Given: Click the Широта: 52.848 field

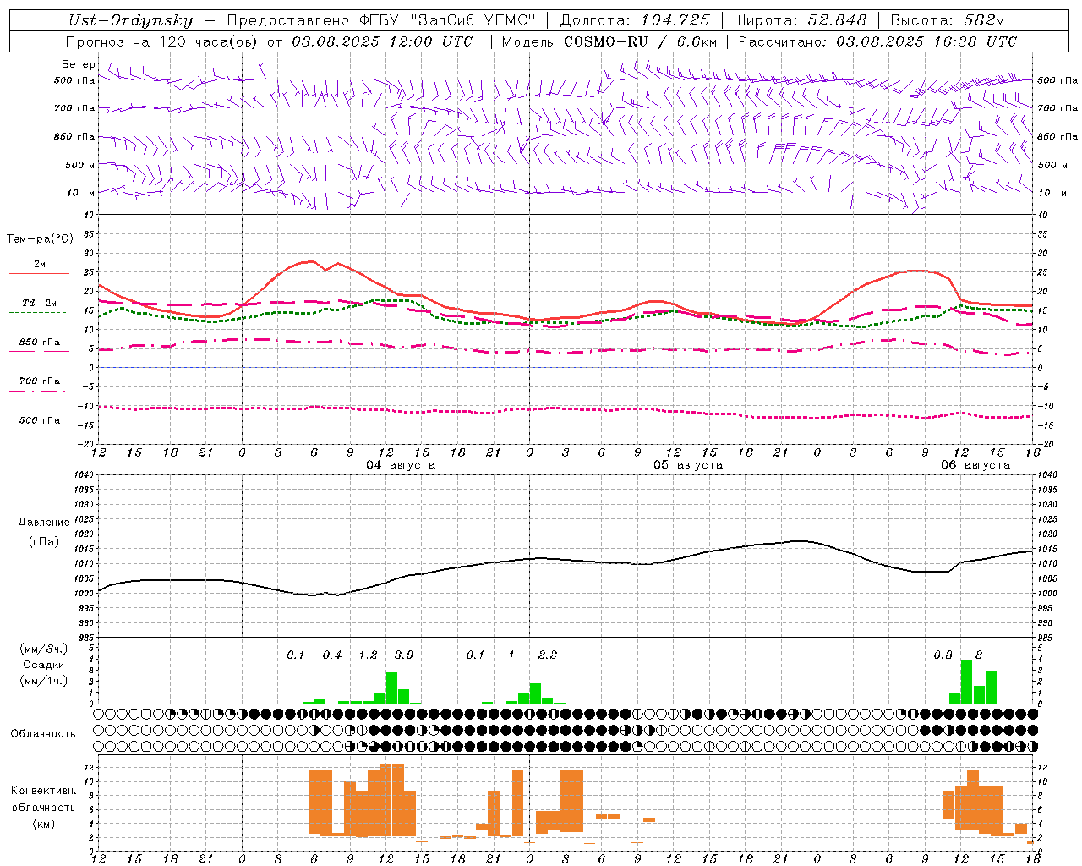Looking at the screenshot, I should [x=800, y=20].
